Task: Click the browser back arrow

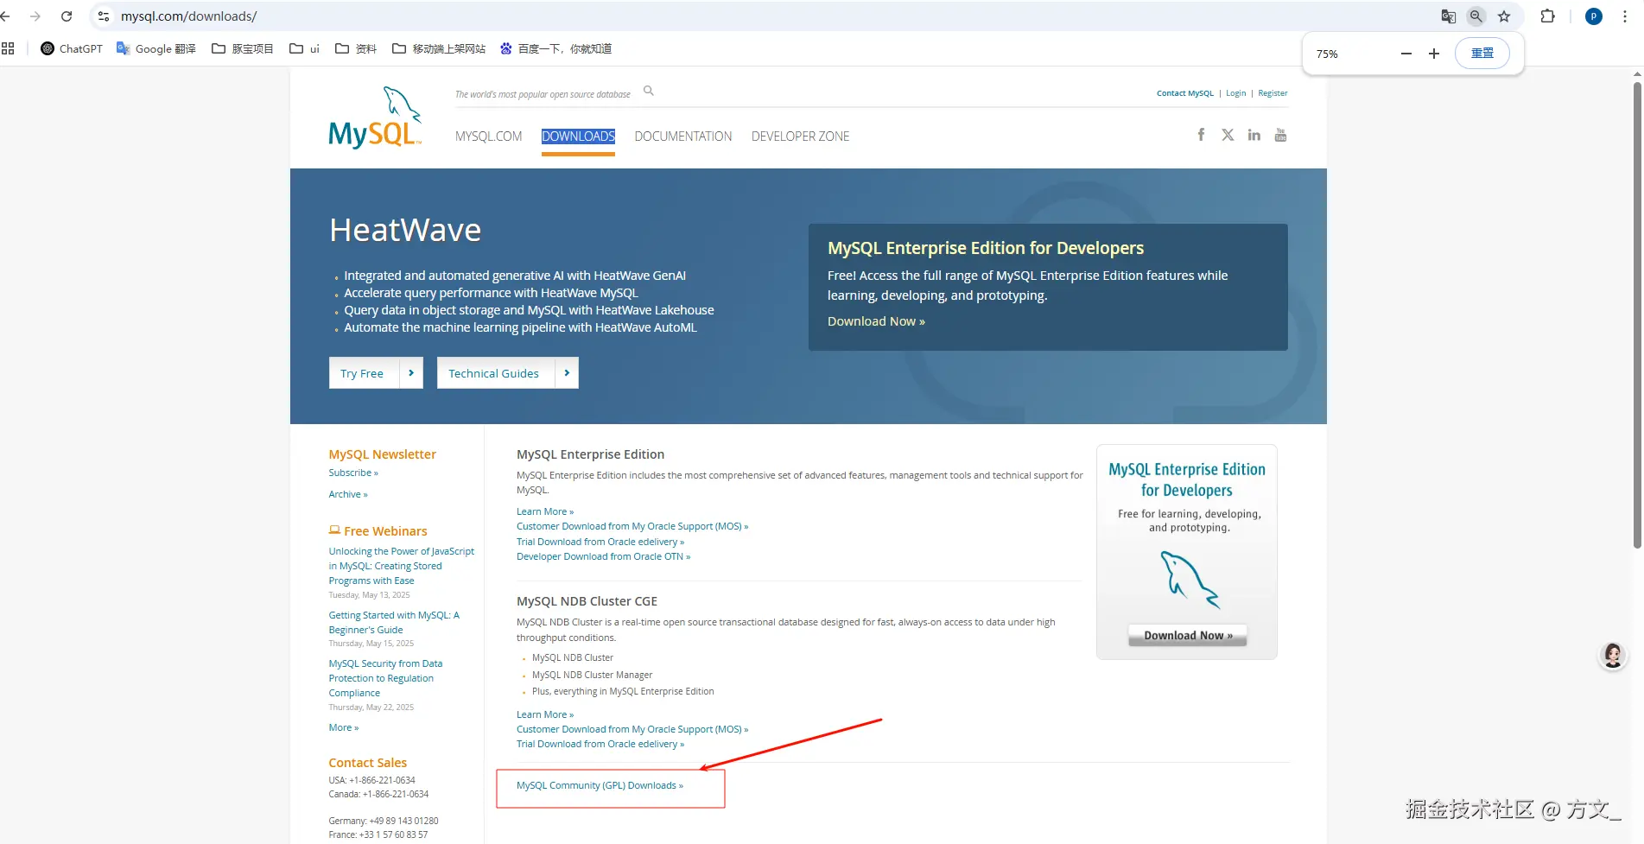Action: point(5,16)
